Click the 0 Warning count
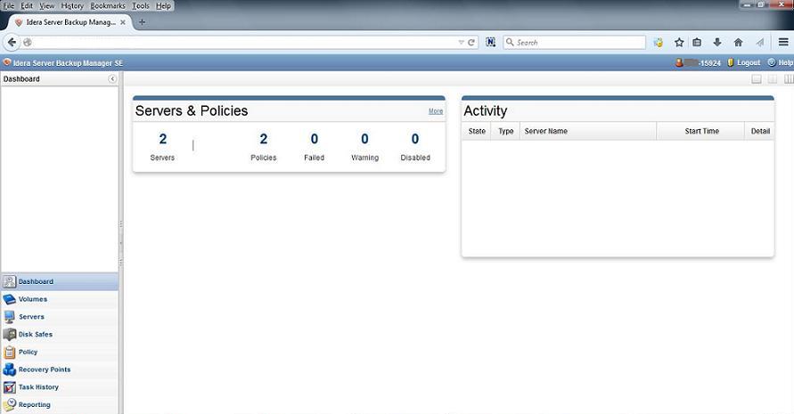This screenshot has width=794, height=414. click(x=364, y=139)
